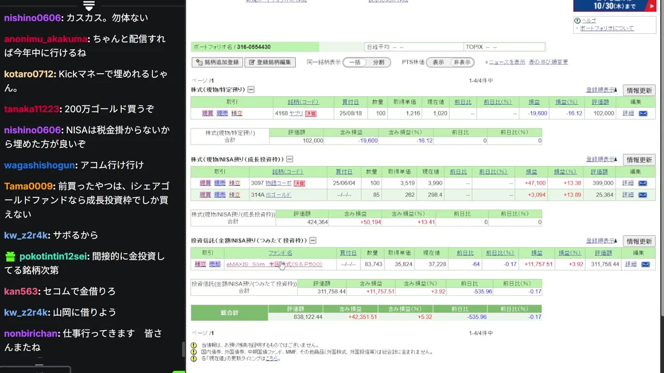Click the chat panel scrollbar
The image size is (664, 373).
coord(183,350)
